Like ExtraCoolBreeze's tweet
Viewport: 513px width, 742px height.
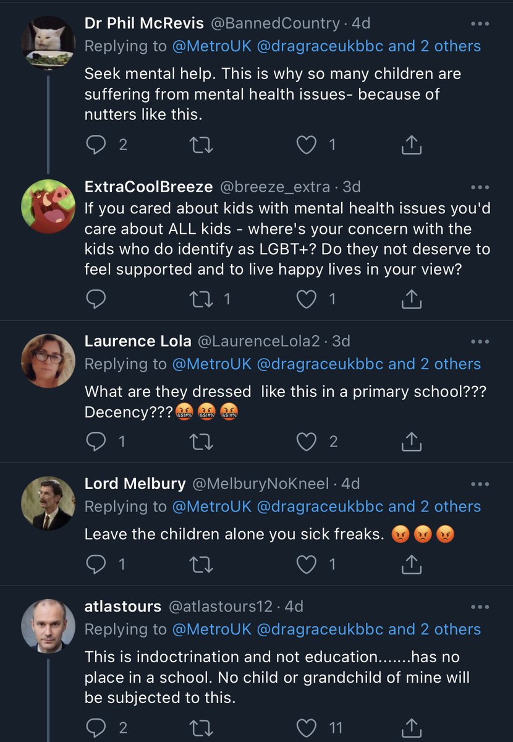(x=307, y=299)
